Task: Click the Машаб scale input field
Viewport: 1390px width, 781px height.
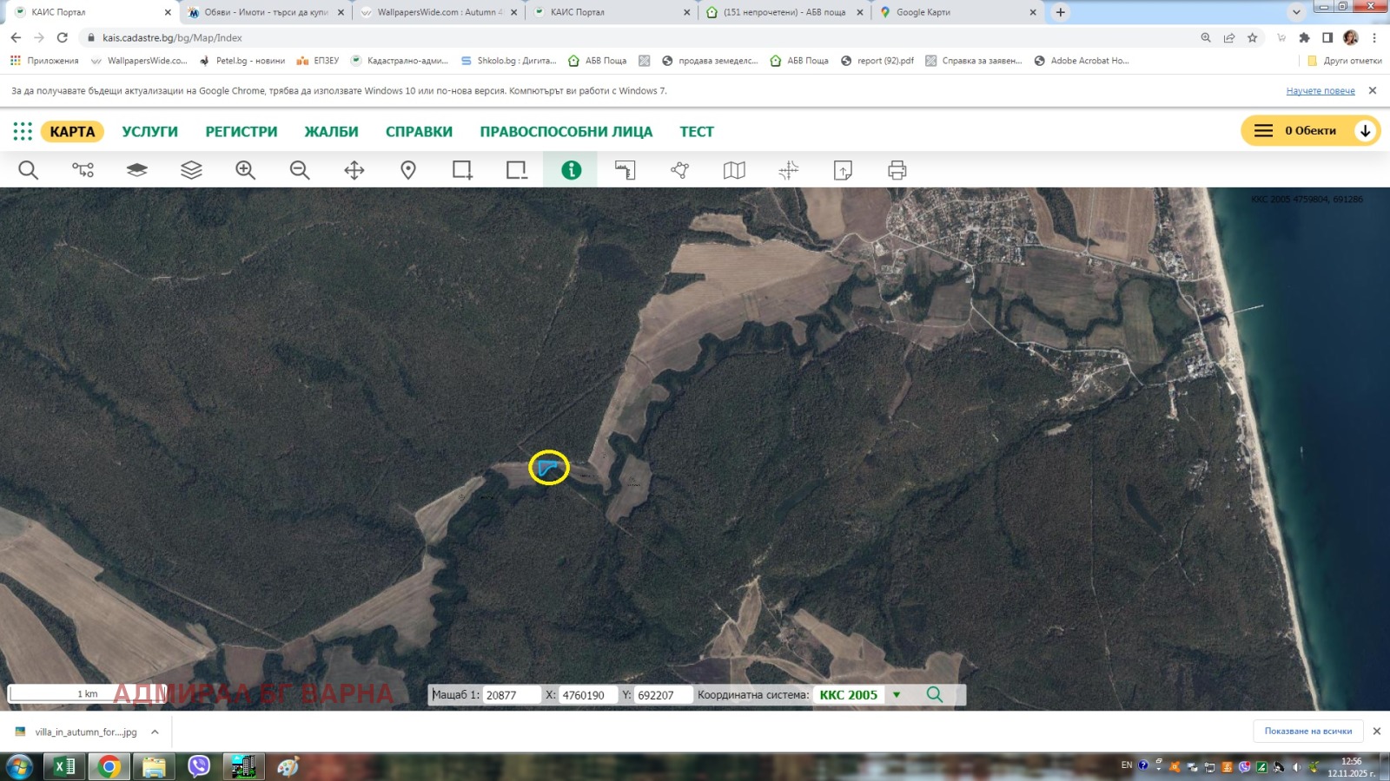Action: (512, 695)
